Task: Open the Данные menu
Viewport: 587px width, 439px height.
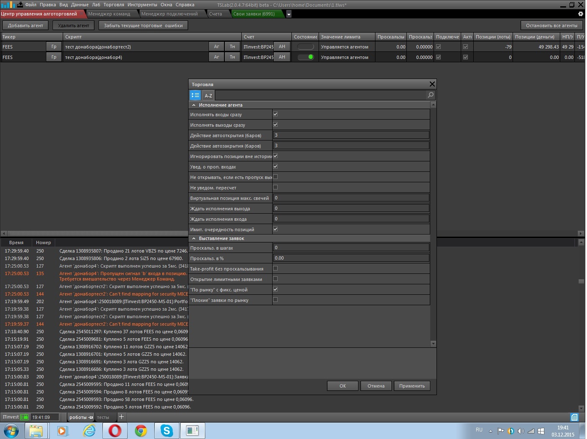Action: [x=79, y=5]
